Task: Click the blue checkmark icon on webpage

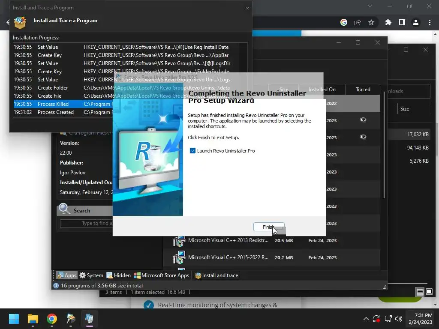Action: point(149,305)
